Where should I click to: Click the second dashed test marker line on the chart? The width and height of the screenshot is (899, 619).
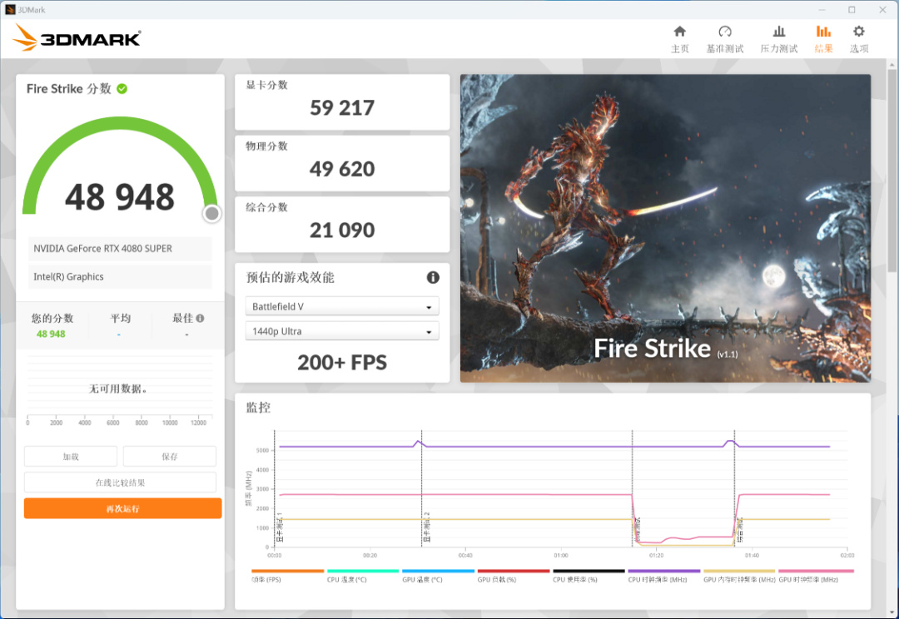point(421,489)
